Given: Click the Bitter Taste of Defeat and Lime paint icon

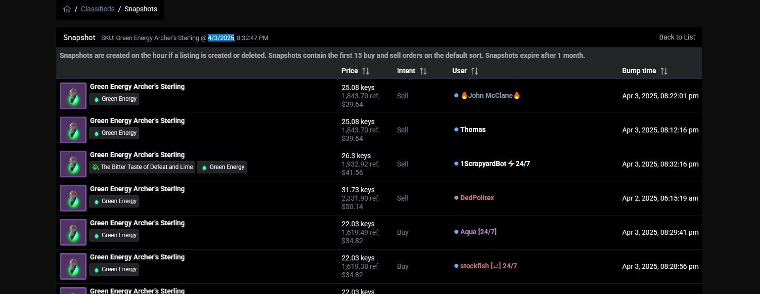Looking at the screenshot, I should click(x=95, y=167).
